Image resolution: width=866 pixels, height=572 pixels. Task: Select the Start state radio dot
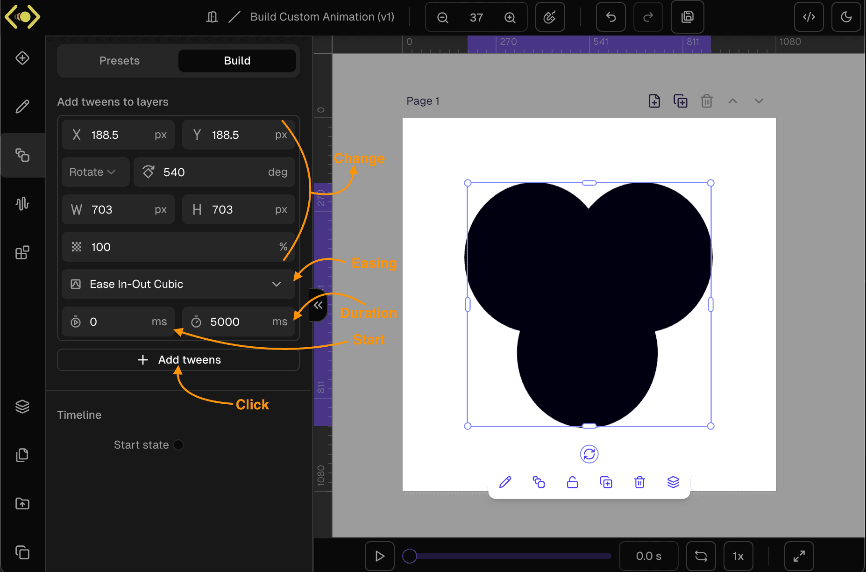pos(178,445)
